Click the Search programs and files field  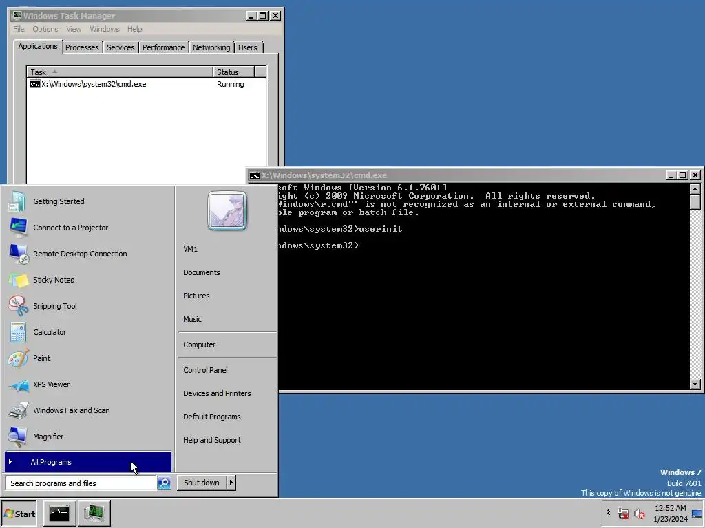(81, 483)
